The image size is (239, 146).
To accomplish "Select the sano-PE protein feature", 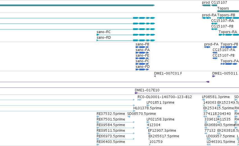I will (142, 58).
